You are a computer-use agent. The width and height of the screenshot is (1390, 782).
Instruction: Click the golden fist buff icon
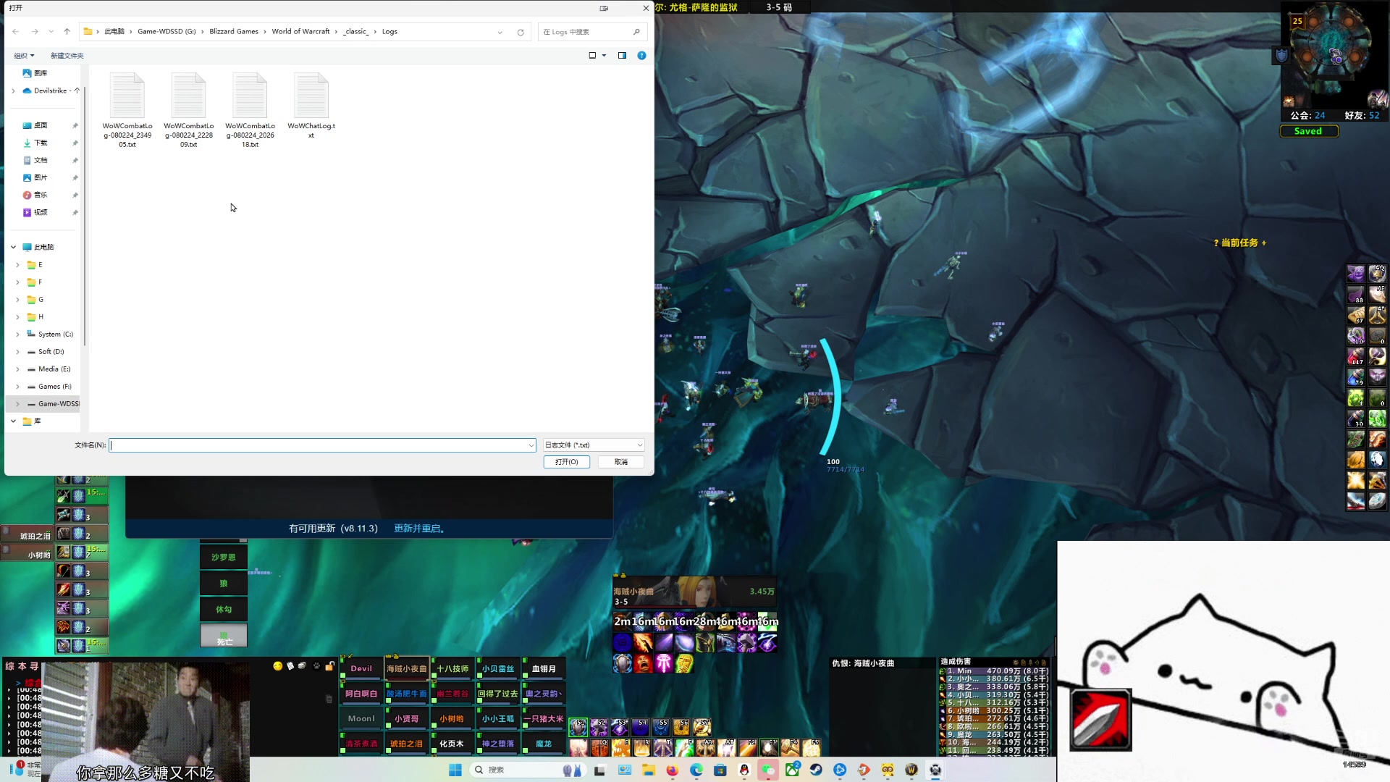pos(685,663)
